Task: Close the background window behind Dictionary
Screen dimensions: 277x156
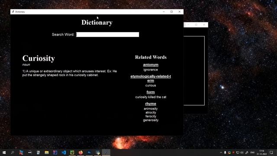Action: [x=204, y=25]
